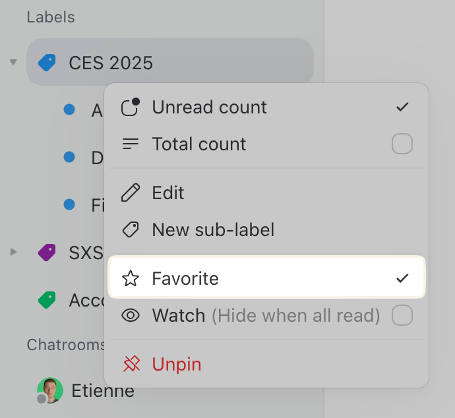Toggle the Unread count checkmark
The image size is (455, 418).
(x=402, y=107)
